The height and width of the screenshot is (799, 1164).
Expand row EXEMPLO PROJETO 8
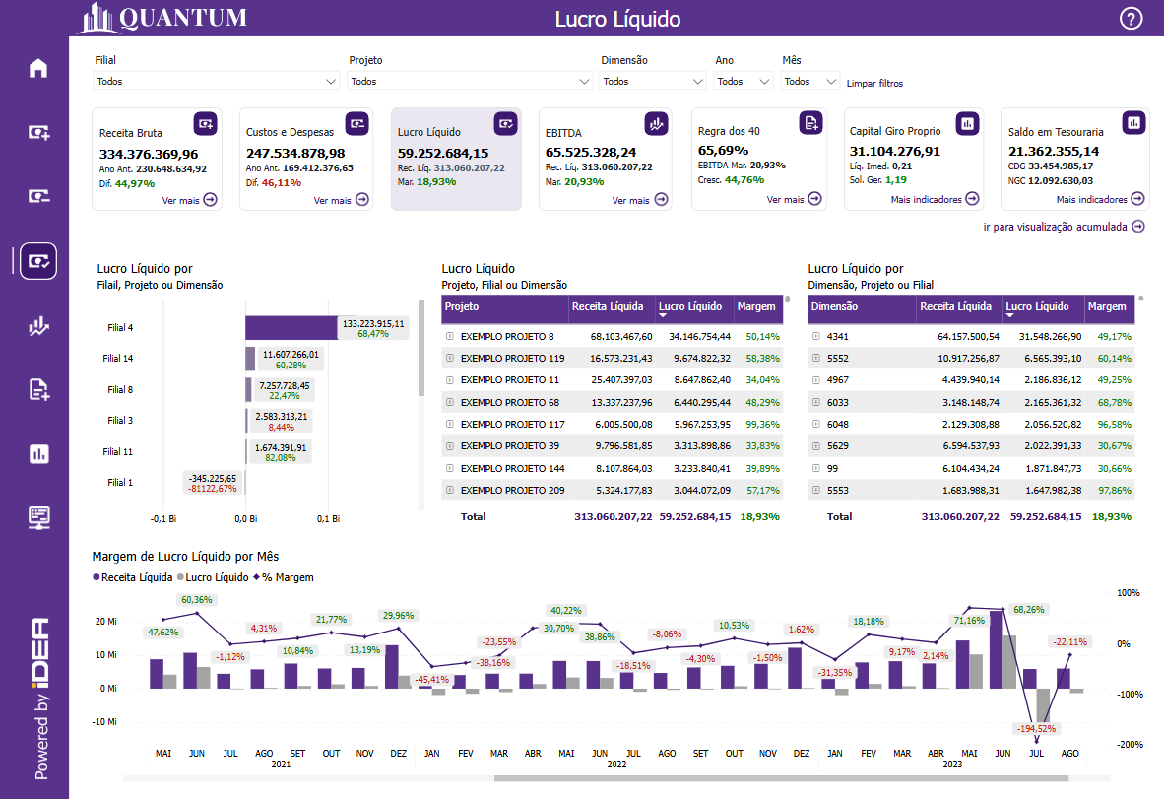pyautogui.click(x=449, y=337)
